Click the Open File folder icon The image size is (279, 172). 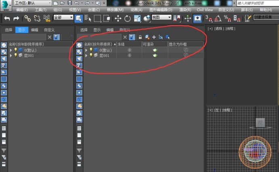(63, 3)
